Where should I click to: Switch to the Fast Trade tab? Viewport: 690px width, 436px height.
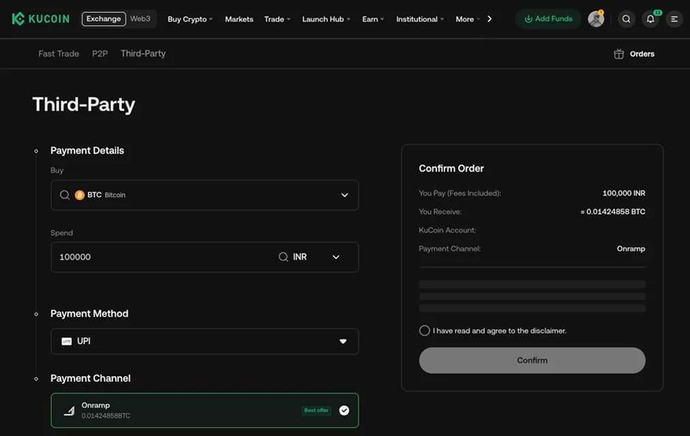59,54
